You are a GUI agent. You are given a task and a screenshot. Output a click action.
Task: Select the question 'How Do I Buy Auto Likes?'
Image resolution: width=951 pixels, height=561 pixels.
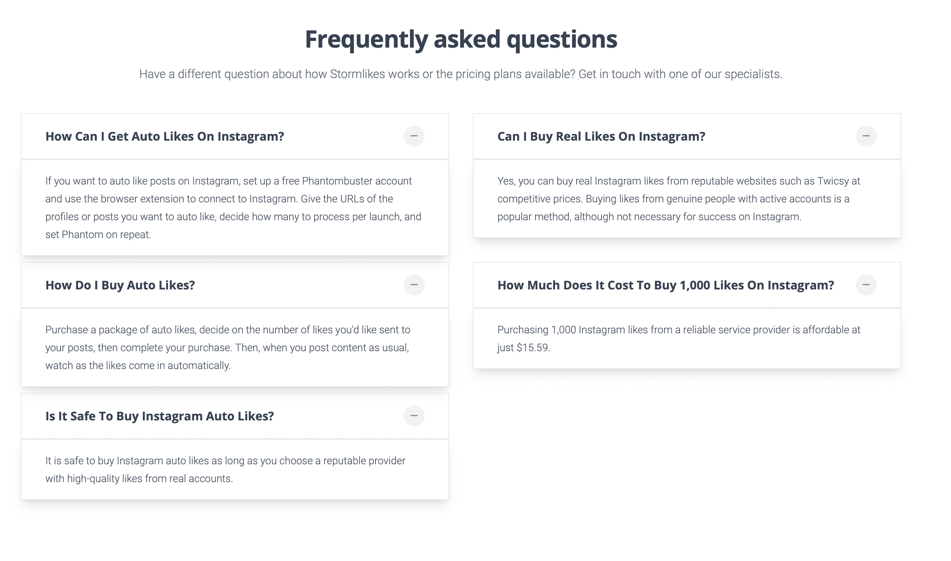(120, 285)
